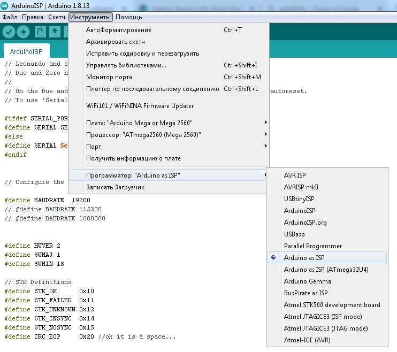Open Монитор порта serial monitor

tap(109, 77)
